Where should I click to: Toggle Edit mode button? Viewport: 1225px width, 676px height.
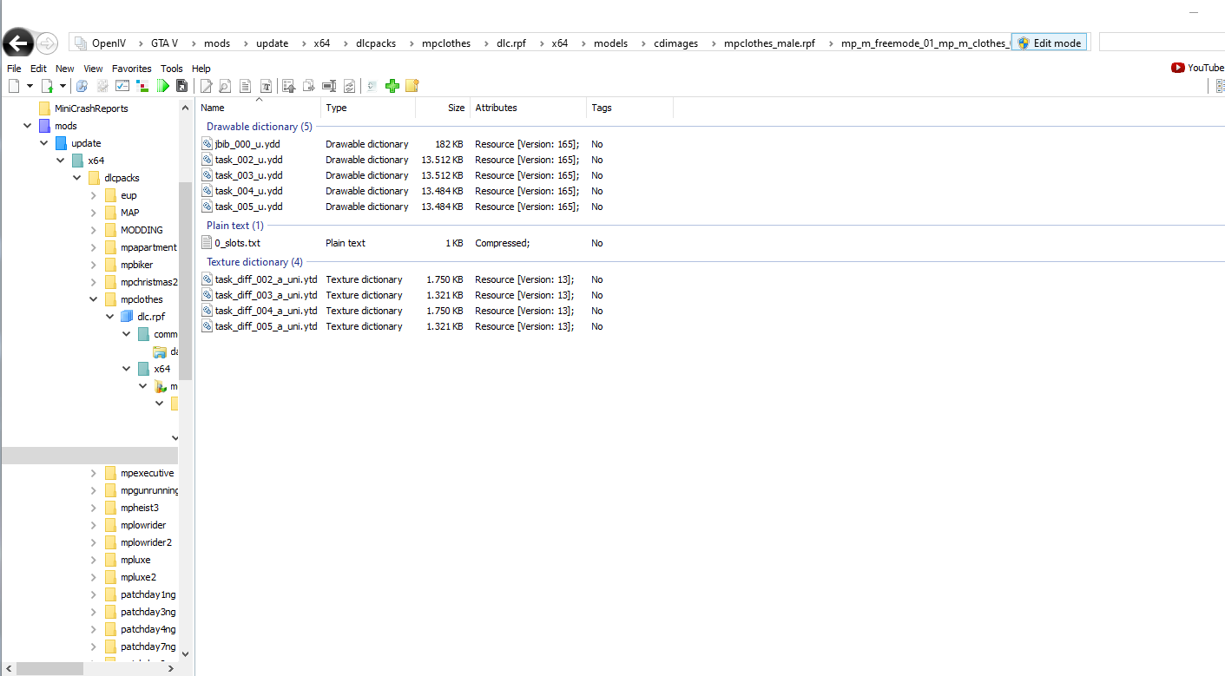tap(1049, 43)
